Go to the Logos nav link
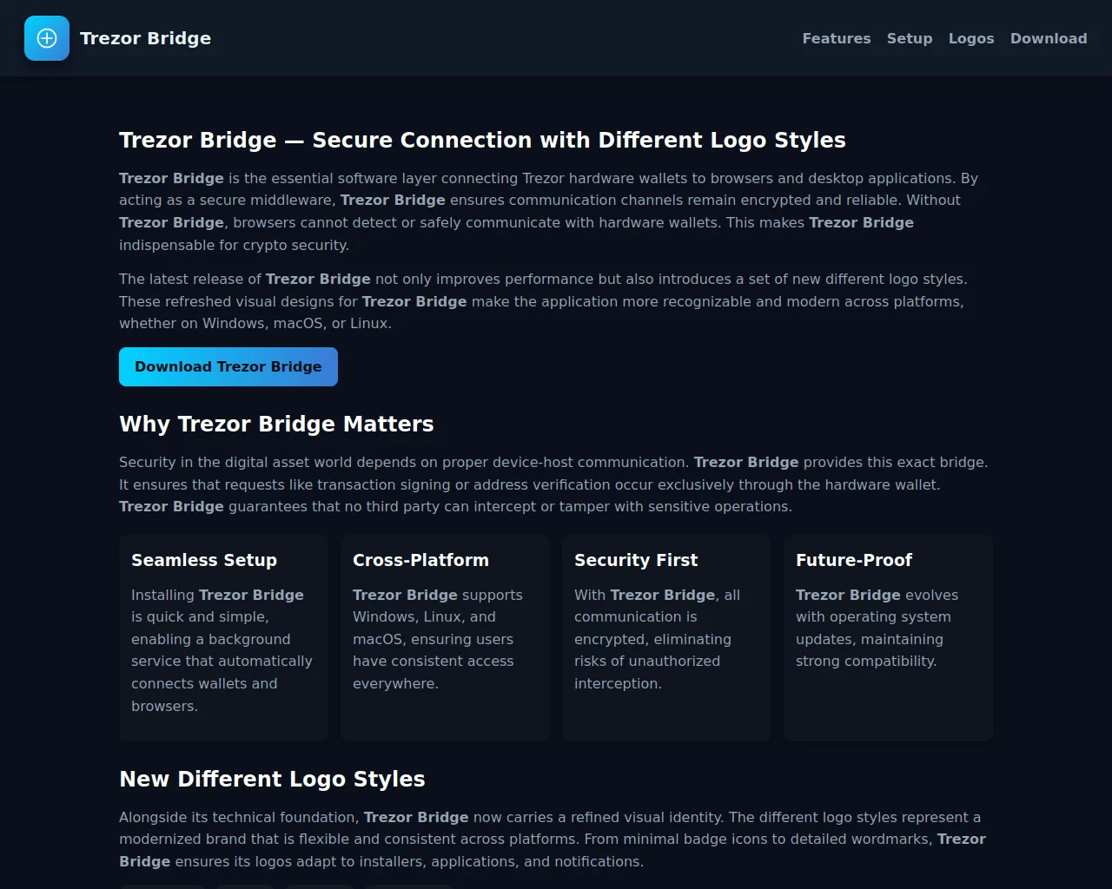This screenshot has width=1112, height=889. click(971, 38)
